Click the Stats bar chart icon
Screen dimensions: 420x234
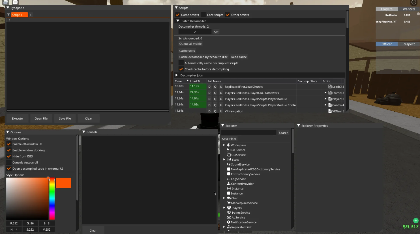229,160
